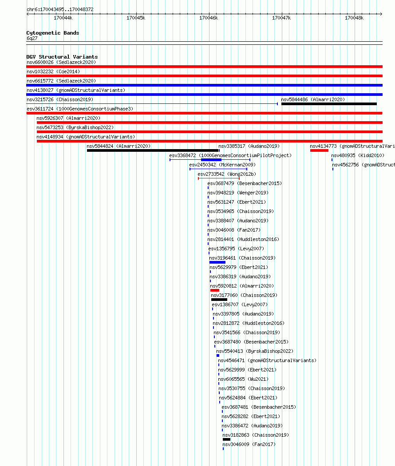This screenshot has height=466, width=395.
Task: Select the nsv6615772 (Sedlazeck2020) label
Action: coord(61,81)
